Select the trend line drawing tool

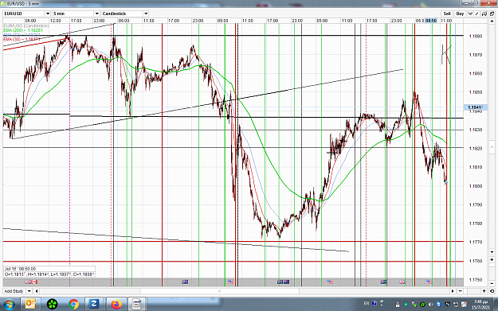[x=477, y=14]
